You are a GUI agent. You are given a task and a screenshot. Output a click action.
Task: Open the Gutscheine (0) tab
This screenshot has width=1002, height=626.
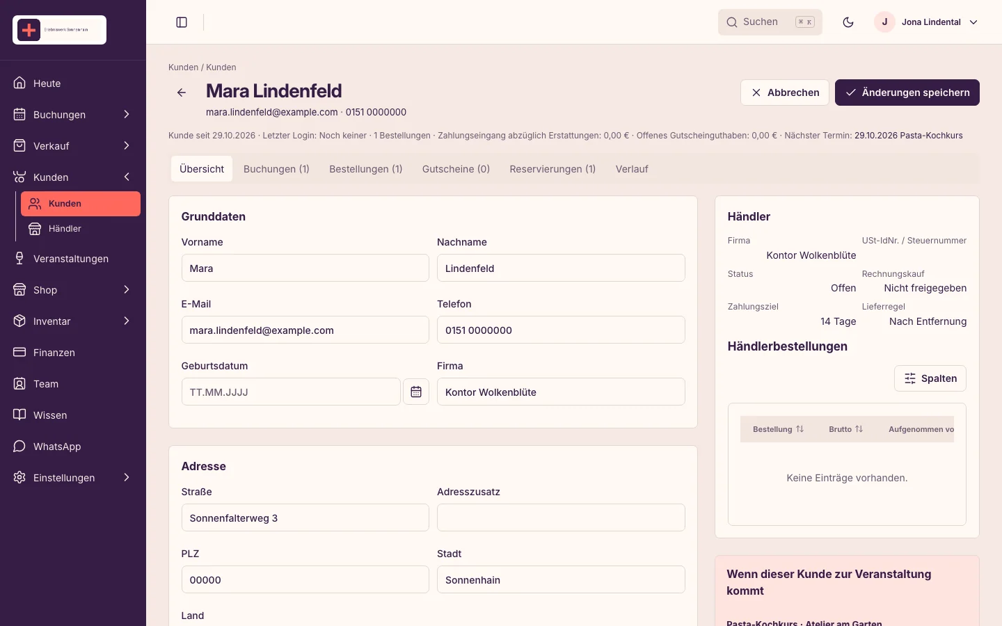[x=456, y=169]
